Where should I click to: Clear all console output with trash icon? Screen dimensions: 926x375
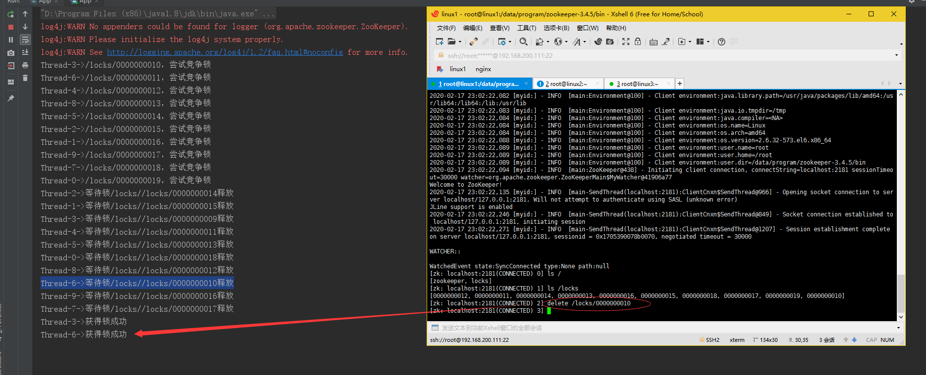(25, 78)
